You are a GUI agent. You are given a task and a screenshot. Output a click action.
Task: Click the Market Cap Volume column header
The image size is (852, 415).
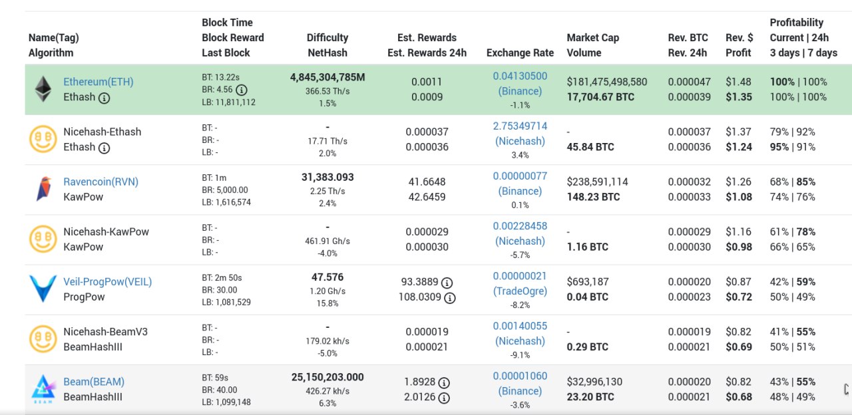pos(592,45)
